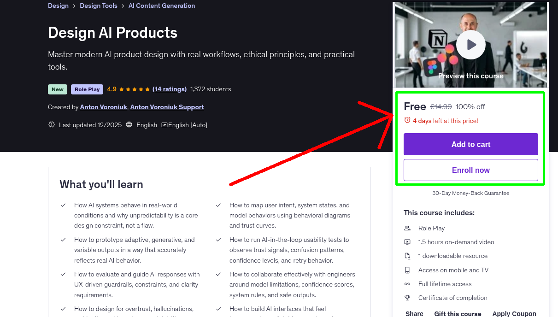Screen dimensions: 558x317
Task: Click the infinity lifetime access icon
Action: (407, 284)
